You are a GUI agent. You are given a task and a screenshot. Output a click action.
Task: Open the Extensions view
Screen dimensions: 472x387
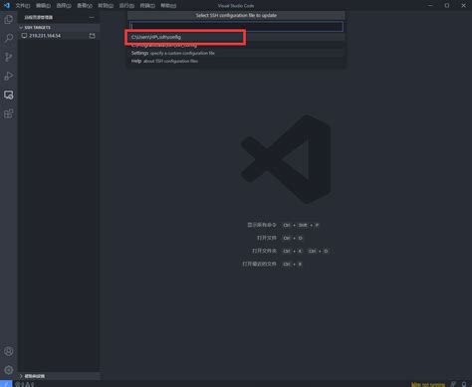point(9,113)
